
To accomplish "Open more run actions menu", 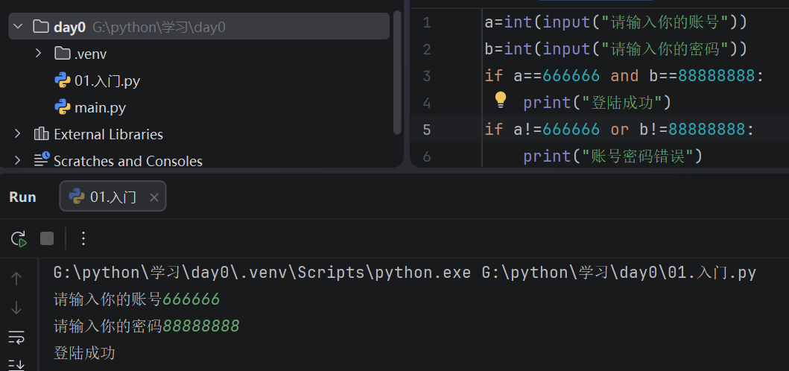I will point(83,238).
